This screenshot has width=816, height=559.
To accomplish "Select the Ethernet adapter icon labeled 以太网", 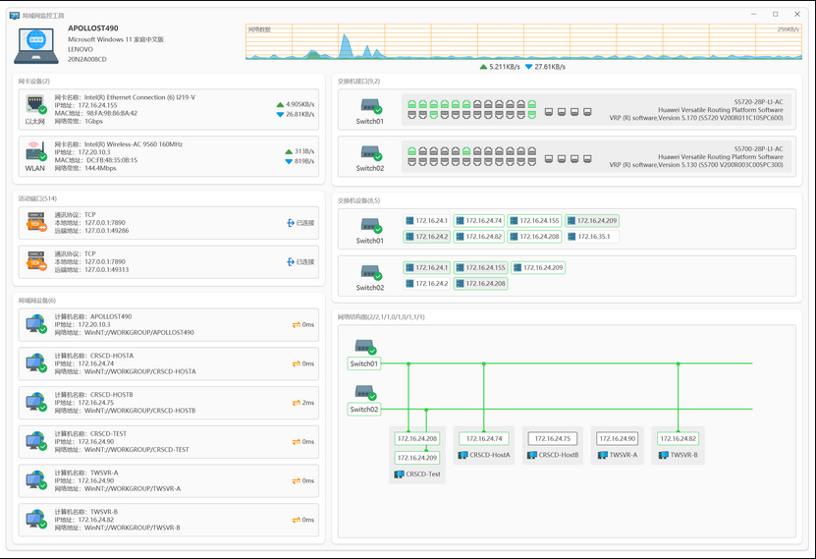I will point(36,104).
